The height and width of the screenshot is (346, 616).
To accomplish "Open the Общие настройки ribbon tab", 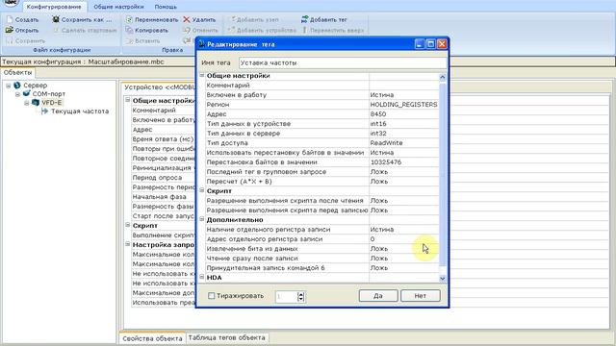I will point(118,7).
